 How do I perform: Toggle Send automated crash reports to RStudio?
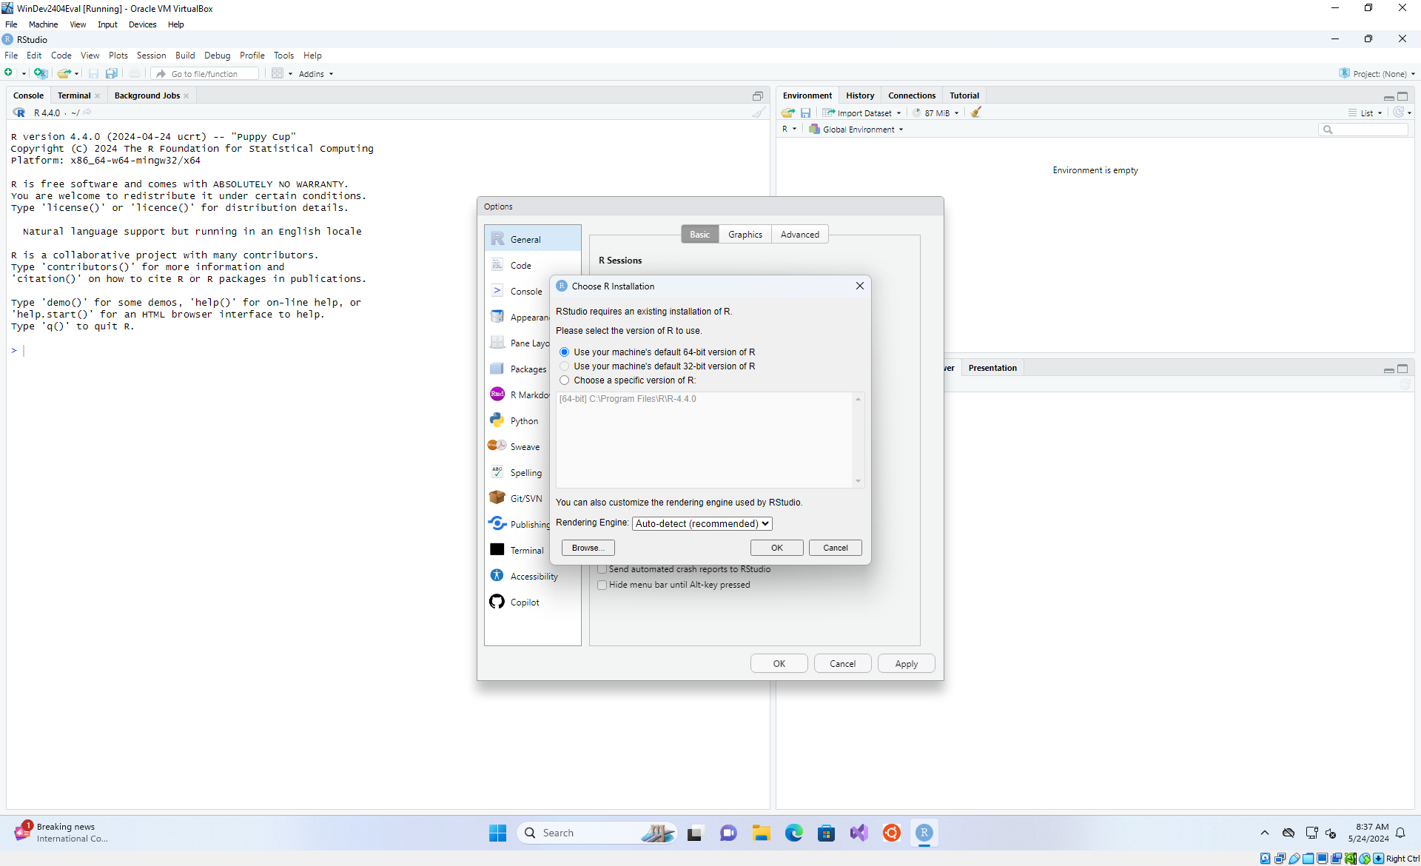pos(602,570)
